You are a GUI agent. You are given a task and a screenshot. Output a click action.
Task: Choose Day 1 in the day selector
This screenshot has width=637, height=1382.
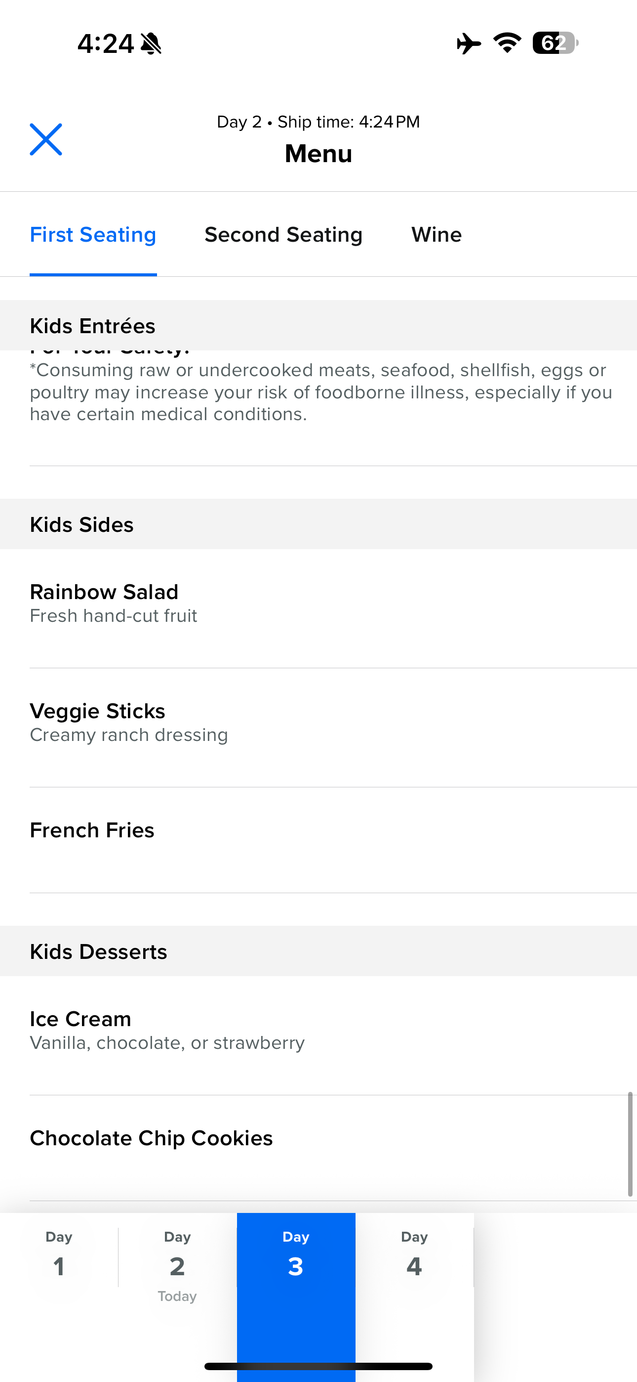(x=59, y=1256)
